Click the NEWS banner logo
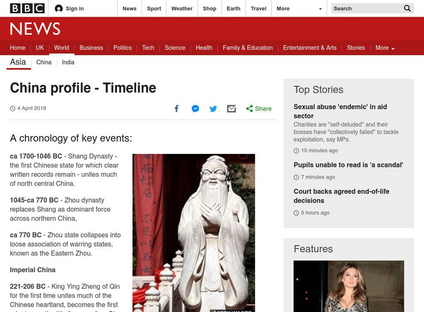 tap(35, 29)
